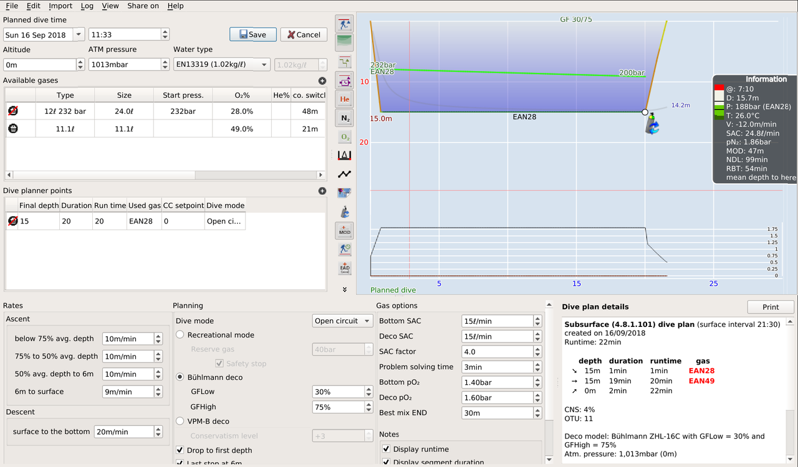
Task: Toggle the ruler measurement tool icon
Action: click(344, 155)
